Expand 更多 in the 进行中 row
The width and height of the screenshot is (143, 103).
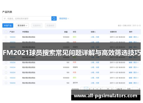pyautogui.click(x=136, y=83)
